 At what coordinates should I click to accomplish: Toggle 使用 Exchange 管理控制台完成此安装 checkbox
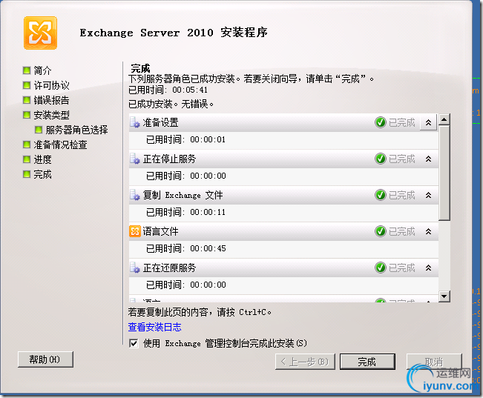[134, 343]
